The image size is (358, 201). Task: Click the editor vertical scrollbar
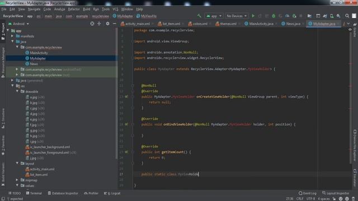[351, 98]
